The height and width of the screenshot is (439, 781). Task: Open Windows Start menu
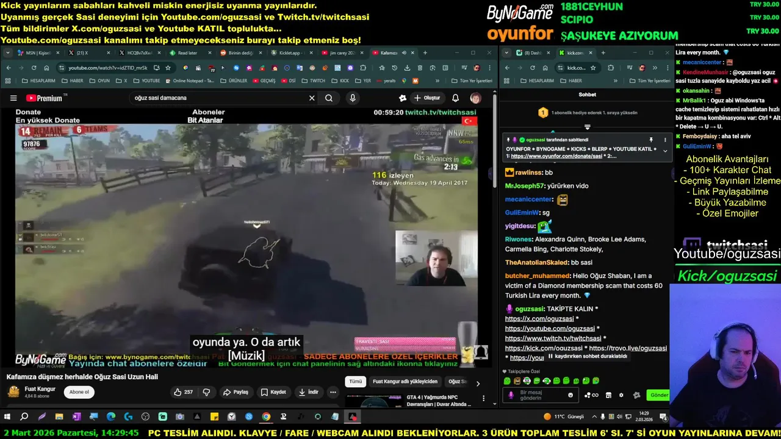7,417
